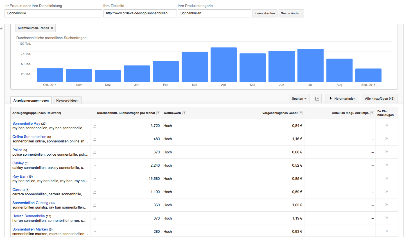
Task: Open the Suchvolumen-Trends dropdown
Action: pos(35,28)
